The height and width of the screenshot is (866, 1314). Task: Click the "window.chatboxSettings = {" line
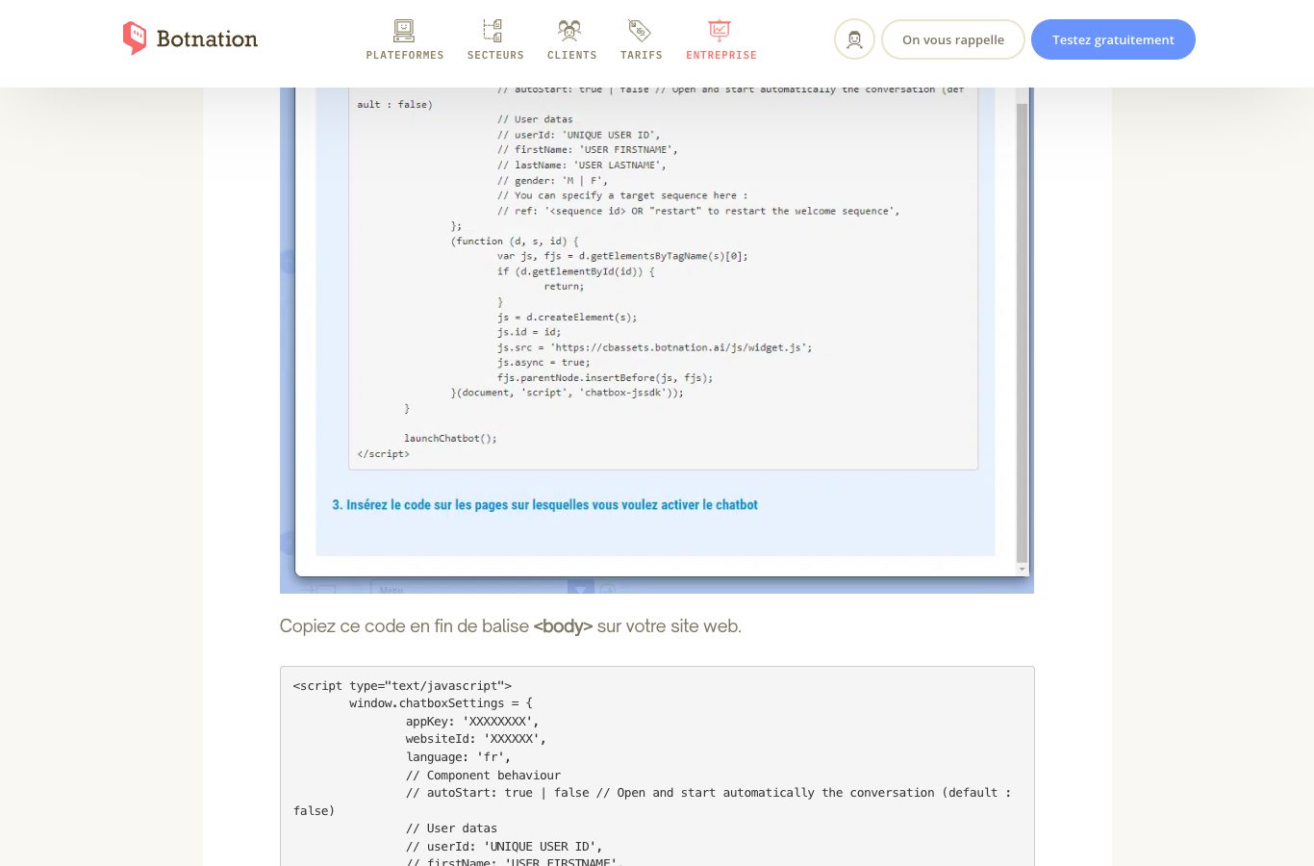tap(441, 703)
